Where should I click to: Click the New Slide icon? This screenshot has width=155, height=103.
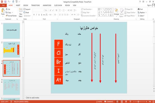point(21,10)
